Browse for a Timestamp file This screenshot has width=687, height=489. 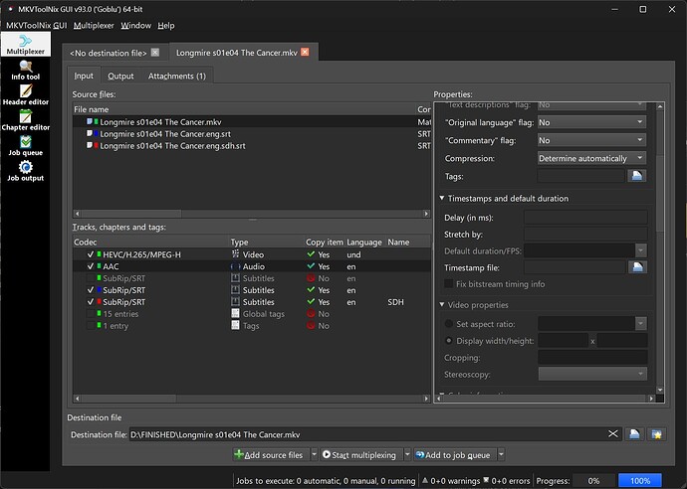637,267
